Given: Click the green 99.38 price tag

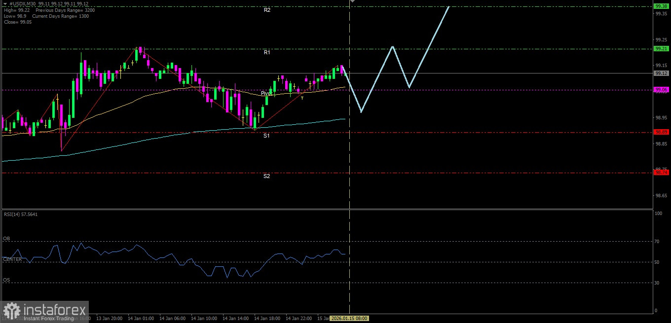Looking at the screenshot, I should tap(661, 6).
